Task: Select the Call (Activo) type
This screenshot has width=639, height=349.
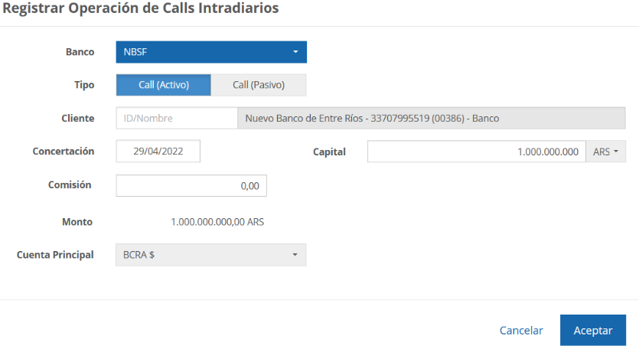Action: [163, 85]
